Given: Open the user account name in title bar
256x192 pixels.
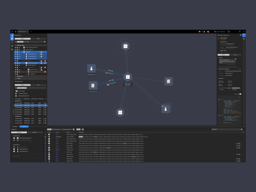Looking at the screenshot, I should pyautogui.click(x=221, y=32).
